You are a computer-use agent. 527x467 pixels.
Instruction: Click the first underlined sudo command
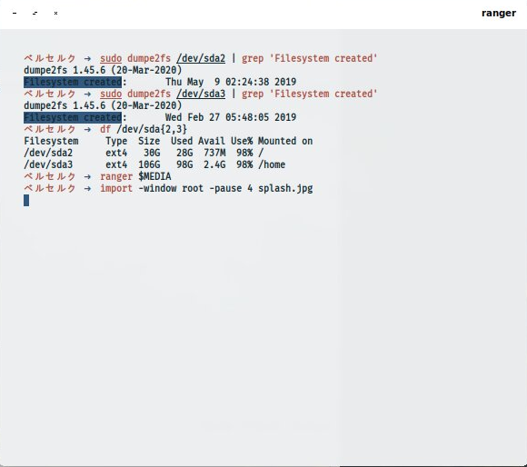[x=111, y=58]
